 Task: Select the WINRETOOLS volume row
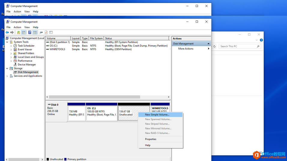108,49
